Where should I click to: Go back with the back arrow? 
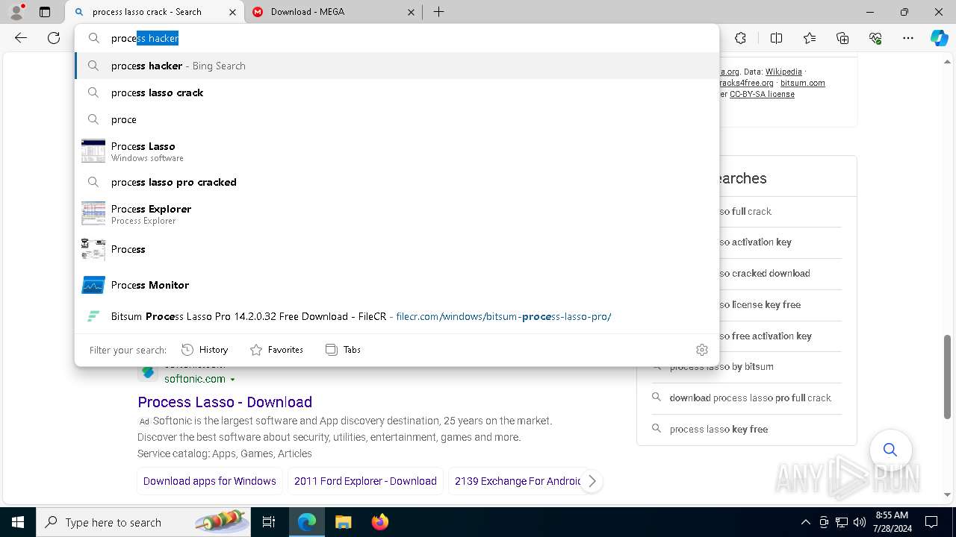click(x=21, y=38)
